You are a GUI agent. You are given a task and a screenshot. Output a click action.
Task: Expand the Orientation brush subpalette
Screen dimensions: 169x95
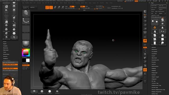click(x=6, y=54)
